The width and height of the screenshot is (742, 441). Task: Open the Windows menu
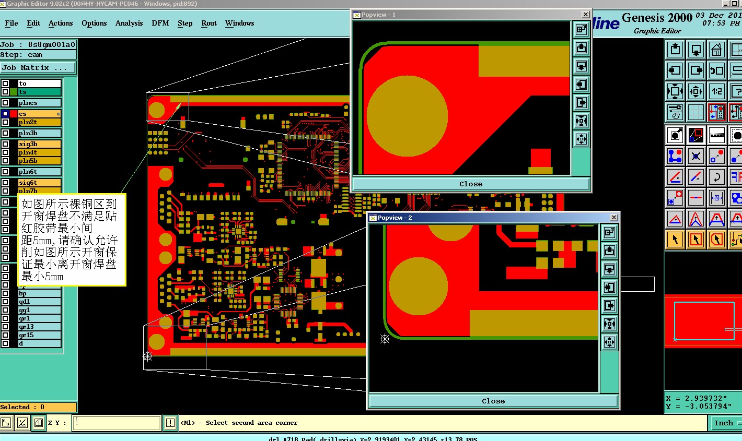tap(240, 23)
